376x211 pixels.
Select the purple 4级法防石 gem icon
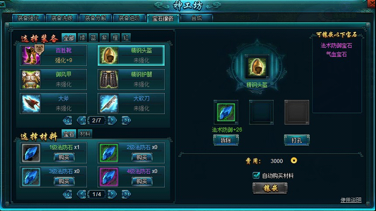pos(109,177)
